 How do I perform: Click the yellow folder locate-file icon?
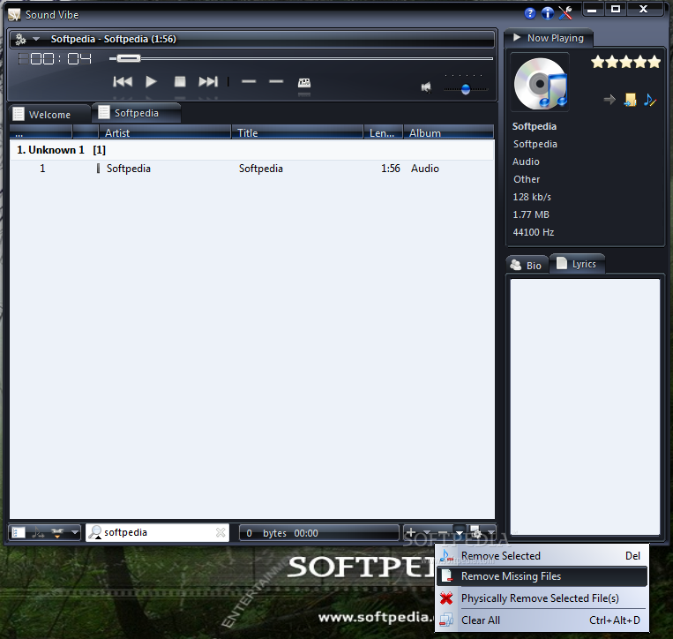630,100
